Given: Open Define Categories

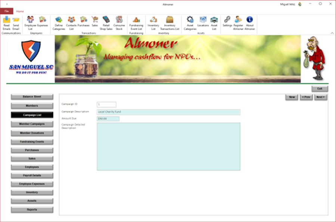Looking at the screenshot, I should [x=59, y=23].
